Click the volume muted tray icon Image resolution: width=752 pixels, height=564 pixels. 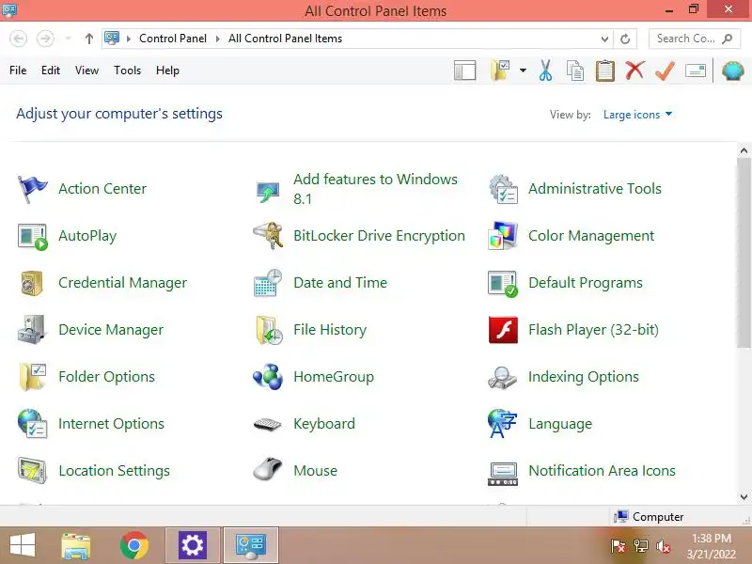click(664, 546)
